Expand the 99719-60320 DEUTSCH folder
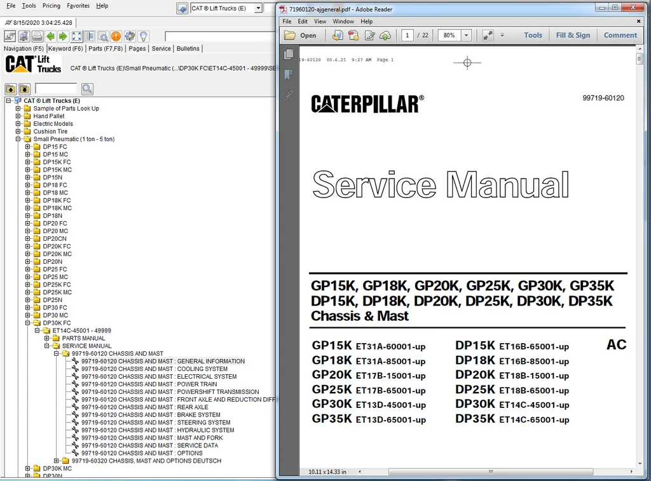 [56, 461]
